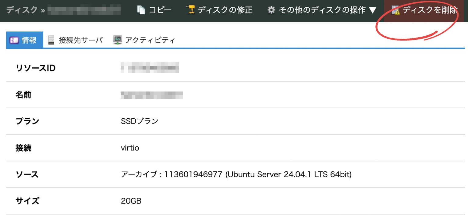Click the monitor icon beside アクティビティ
This screenshot has height=219, width=468.
(x=118, y=40)
